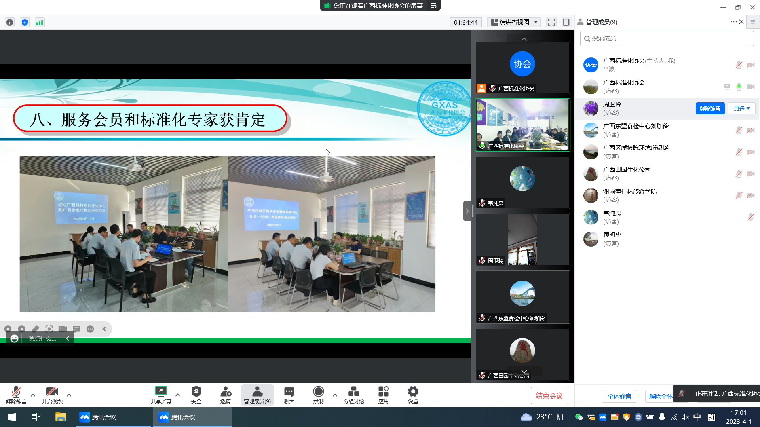
Task: Click the zoom focus slide tool
Action: pyautogui.click(x=49, y=329)
